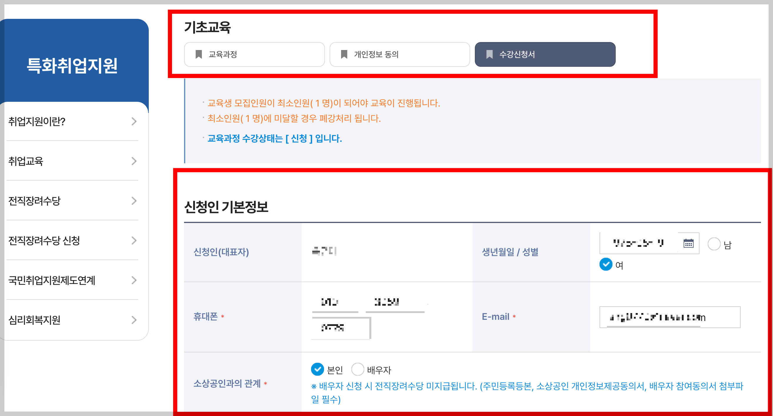Switch to the 개인정보 동의 tab
Image resolution: width=773 pixels, height=416 pixels.
[399, 54]
